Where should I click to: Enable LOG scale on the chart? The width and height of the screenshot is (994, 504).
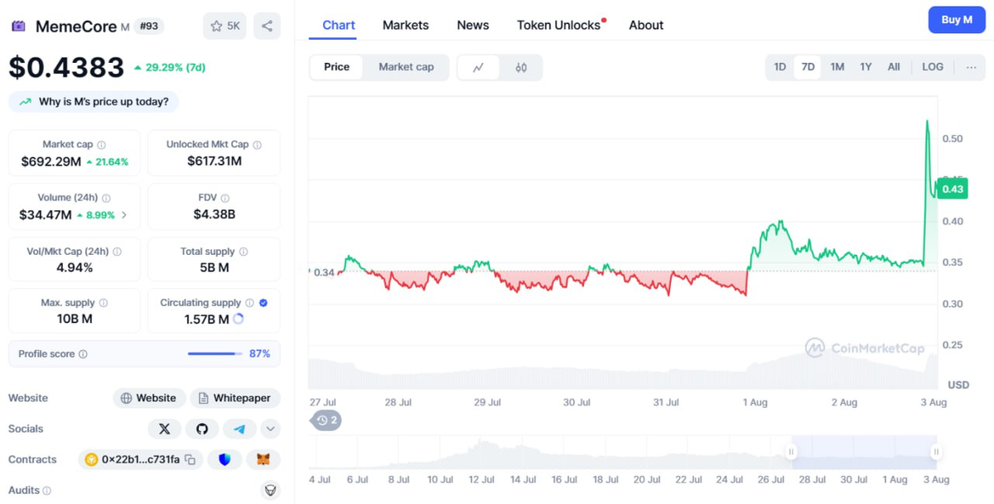point(933,67)
